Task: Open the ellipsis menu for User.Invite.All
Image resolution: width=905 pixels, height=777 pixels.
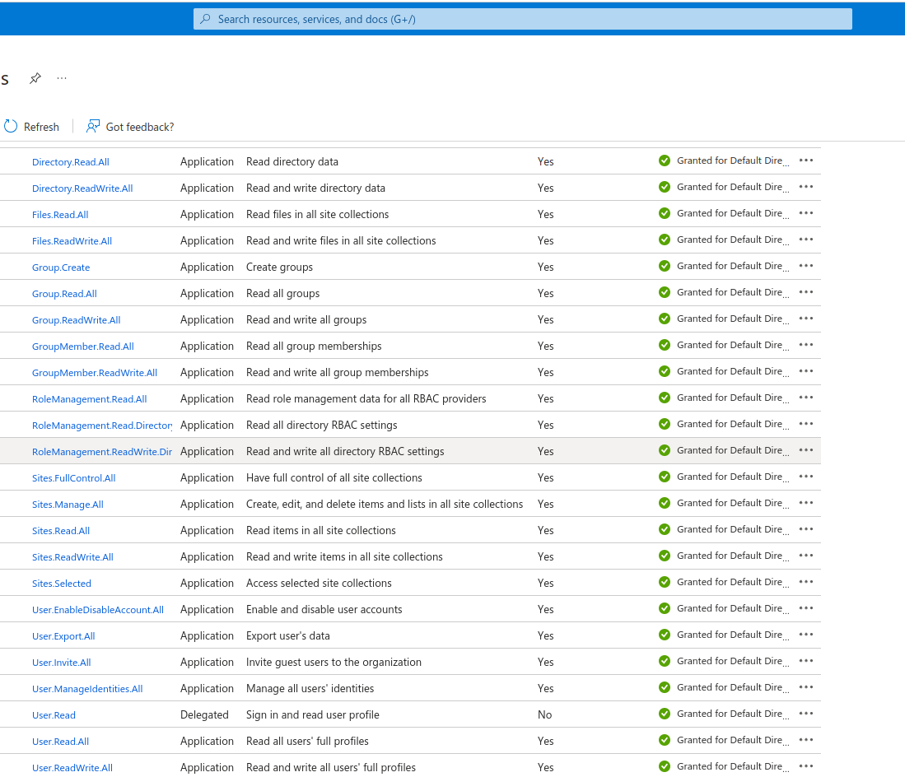Action: pos(806,661)
